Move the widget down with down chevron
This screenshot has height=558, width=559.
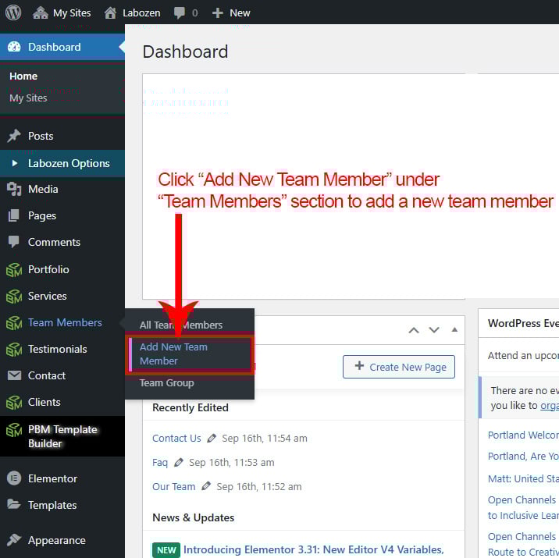[x=434, y=330]
